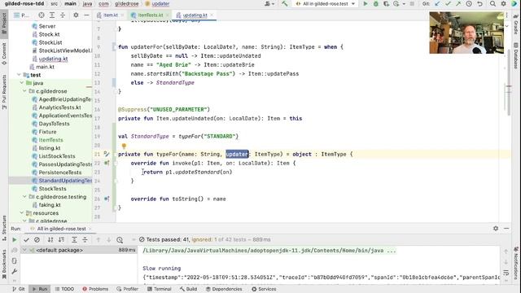Open the Profiler tool window tab
The width and height of the screenshot is (521, 293).
click(127, 289)
